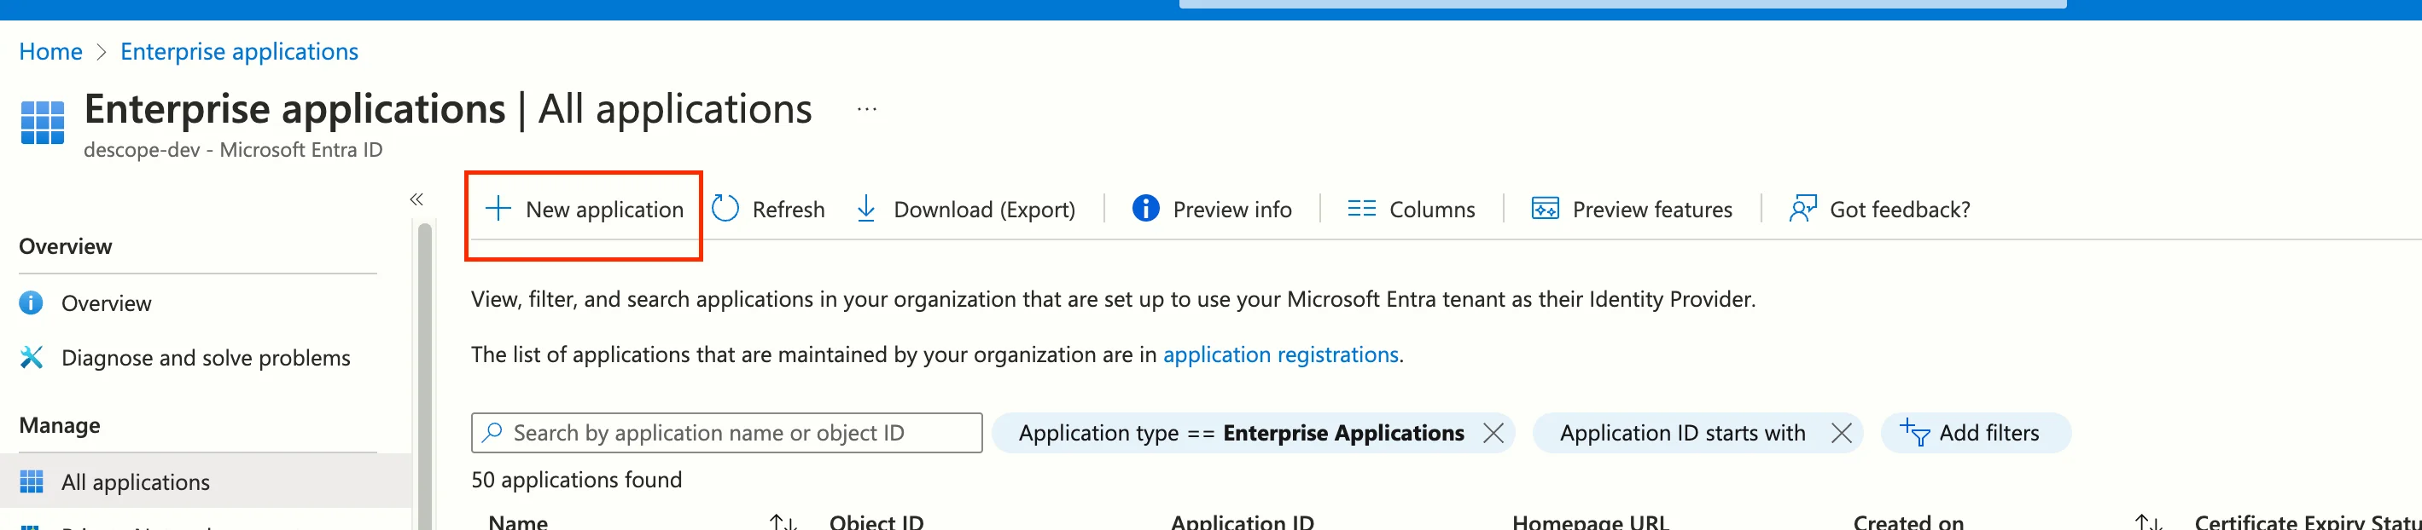The height and width of the screenshot is (530, 2422).
Task: Click the New application button
Action: click(584, 209)
